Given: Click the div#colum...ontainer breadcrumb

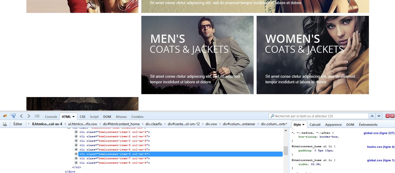Looking at the screenshot, I should coord(239,124).
